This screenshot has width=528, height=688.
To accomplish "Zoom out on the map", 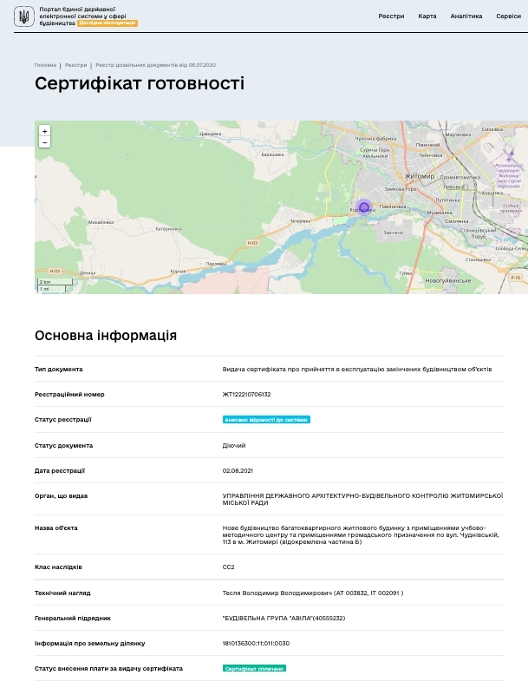I will 44,141.
